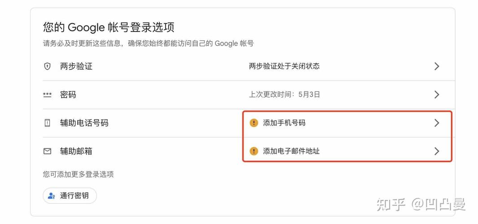Click the recovery phone device icon
Screen dimensions: 478x224
[47, 123]
